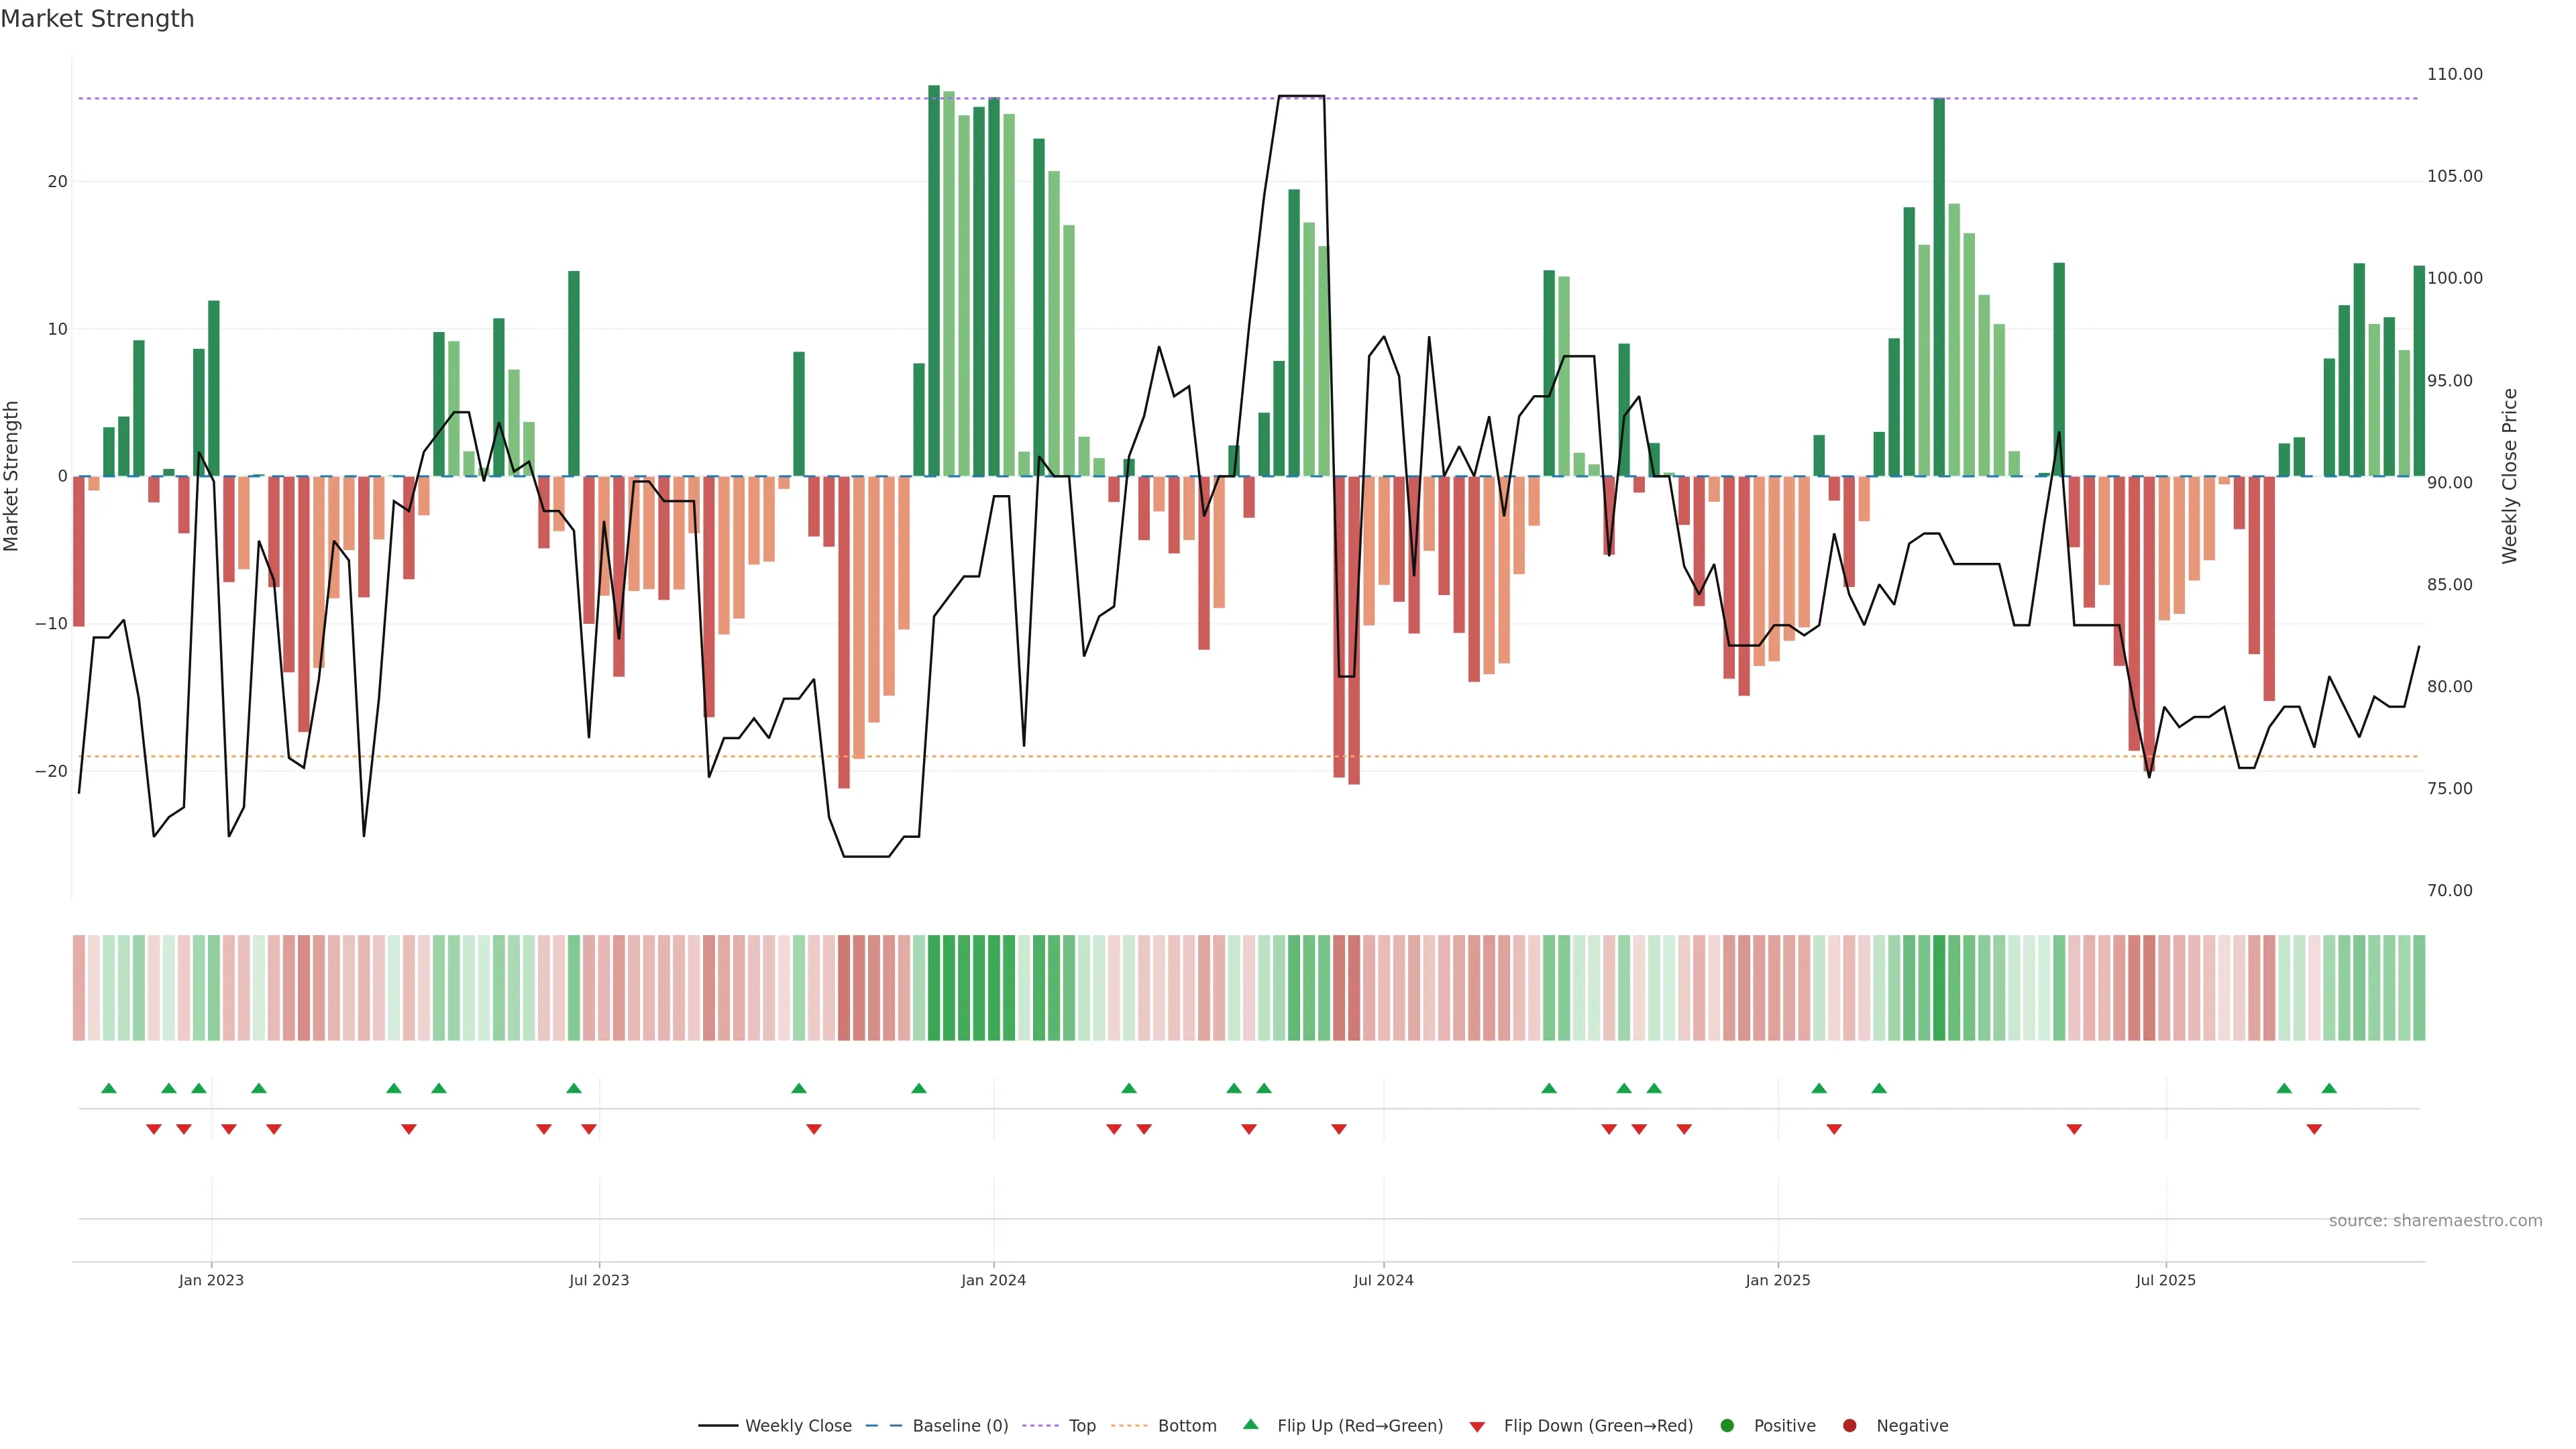This screenshot has width=2576, height=1449.
Task: Click the Jan 2023 x-axis label
Action: point(211,1280)
